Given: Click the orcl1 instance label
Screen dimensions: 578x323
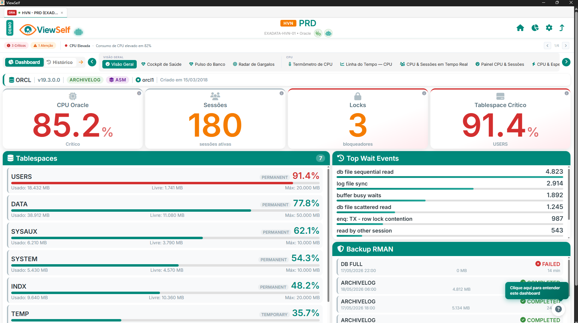Looking at the screenshot, I should (x=145, y=80).
